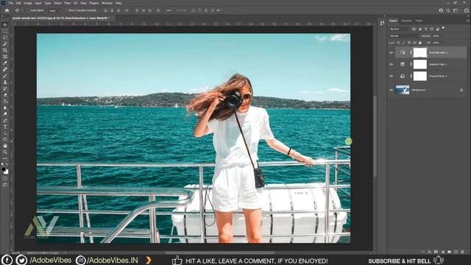The image size is (471, 265).
Task: Open the History panel collapsed icon
Action: click(382, 23)
